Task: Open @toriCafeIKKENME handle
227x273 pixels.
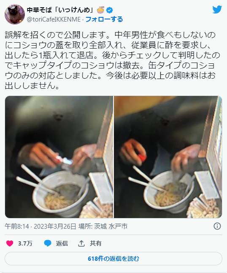Action: pyautogui.click(x=54, y=19)
